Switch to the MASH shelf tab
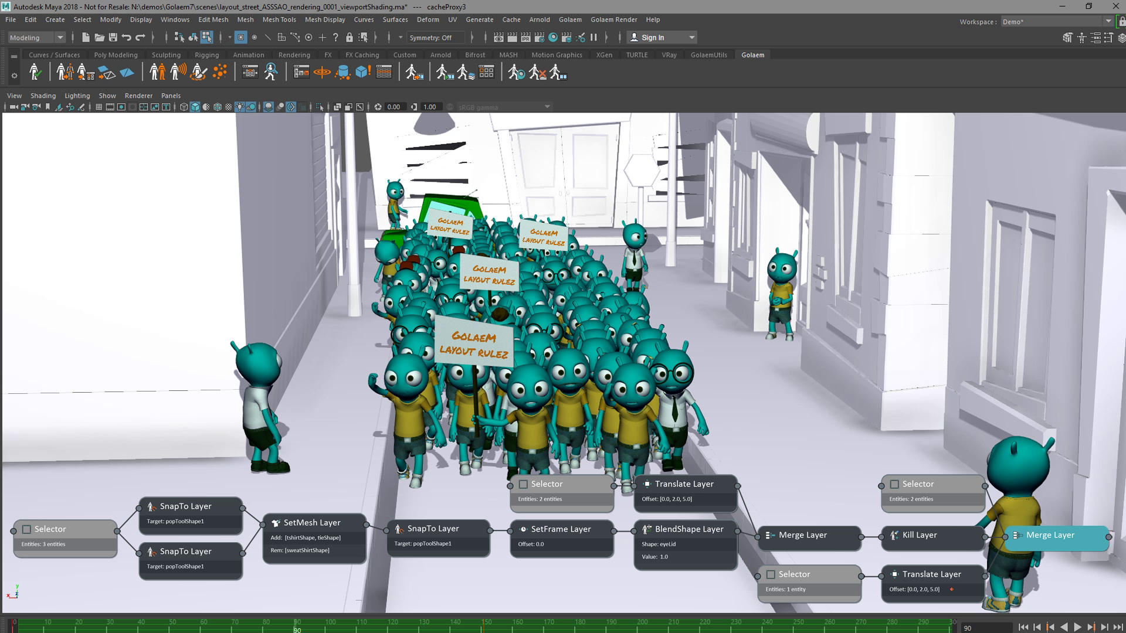This screenshot has width=1126, height=633. click(508, 55)
